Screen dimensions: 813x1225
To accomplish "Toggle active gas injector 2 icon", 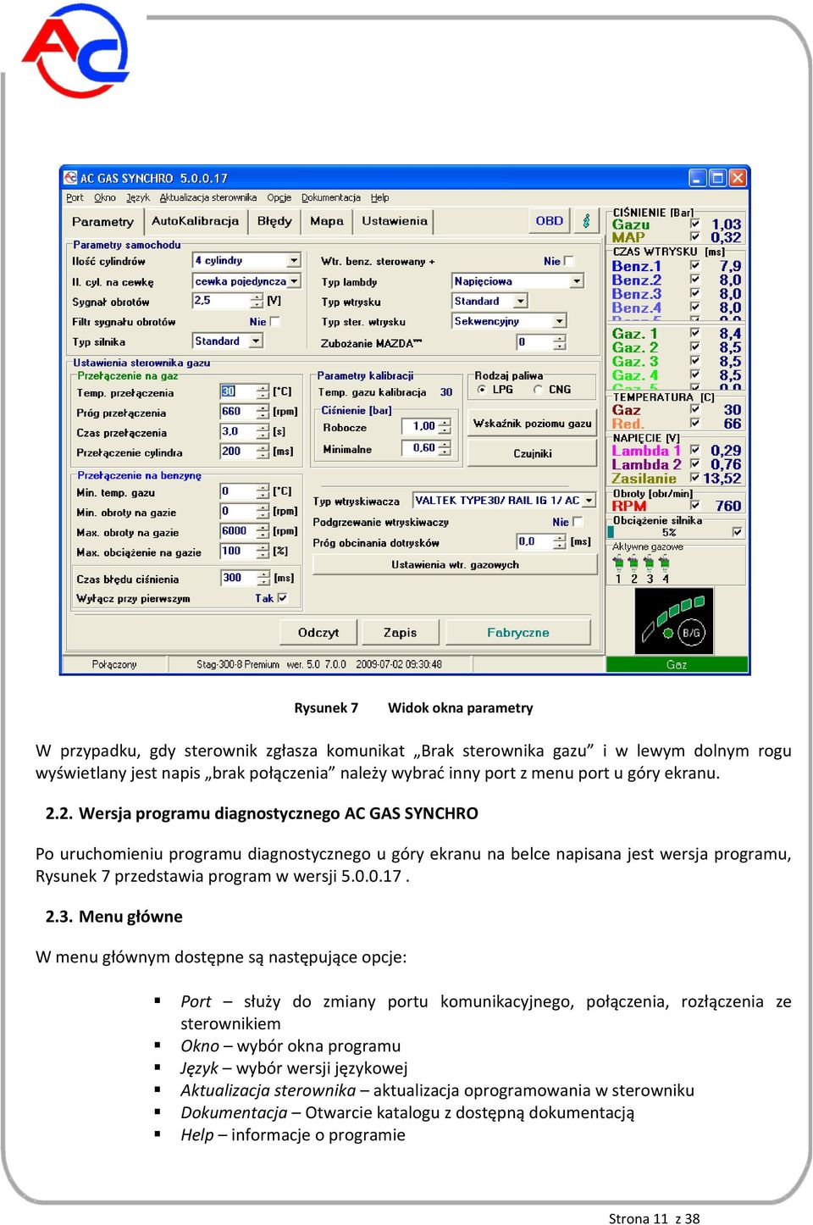I will tap(633, 563).
